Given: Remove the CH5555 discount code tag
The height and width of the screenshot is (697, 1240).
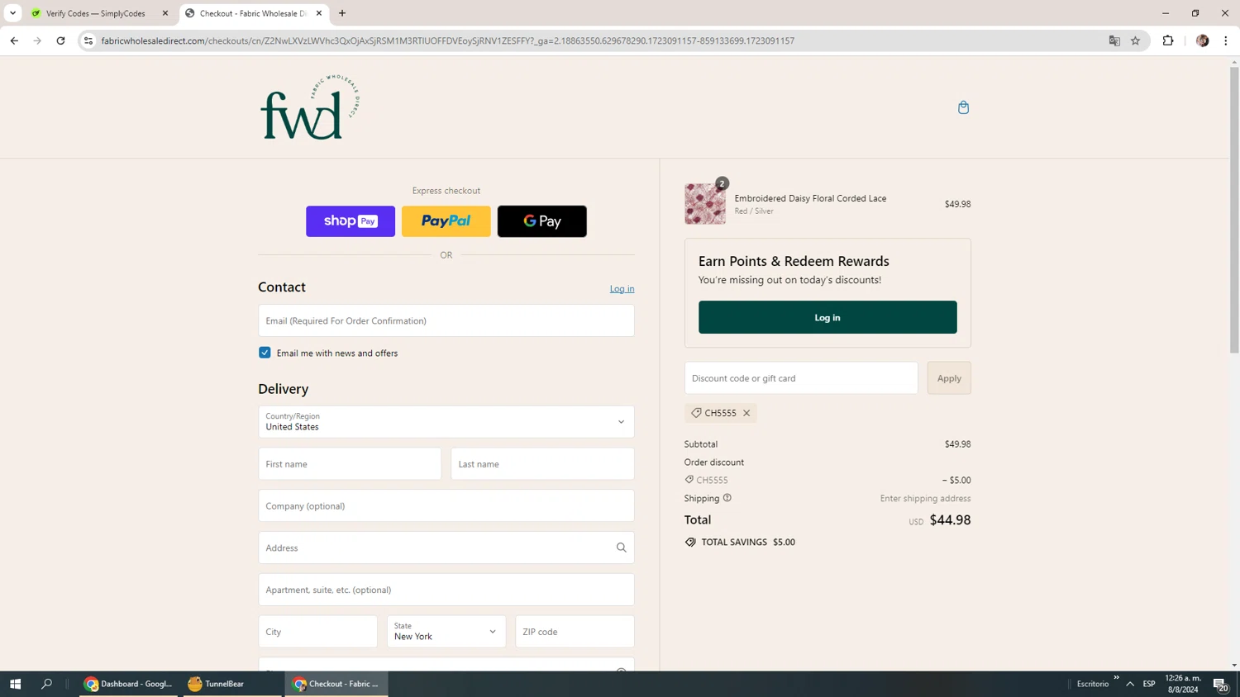Looking at the screenshot, I should (x=746, y=413).
